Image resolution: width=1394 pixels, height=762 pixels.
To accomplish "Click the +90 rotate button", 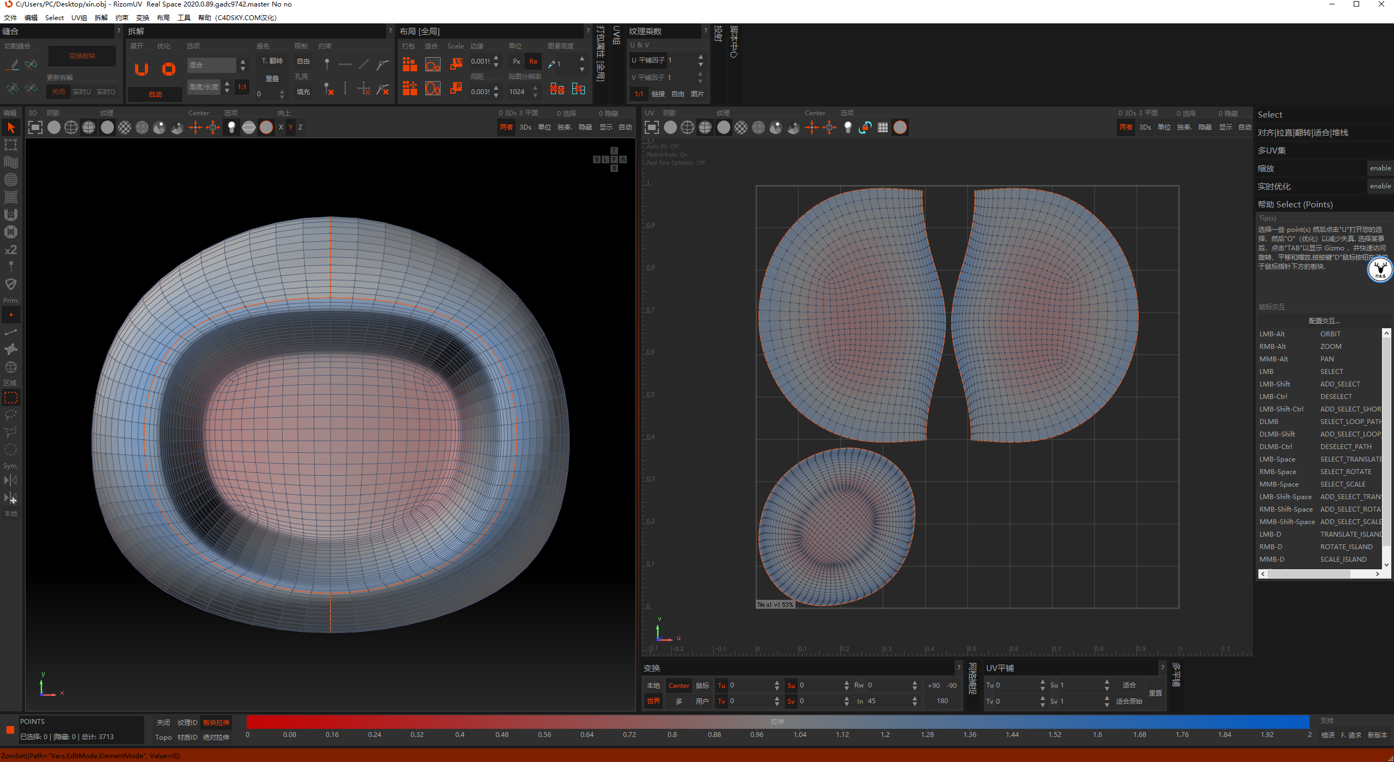I will coord(934,685).
